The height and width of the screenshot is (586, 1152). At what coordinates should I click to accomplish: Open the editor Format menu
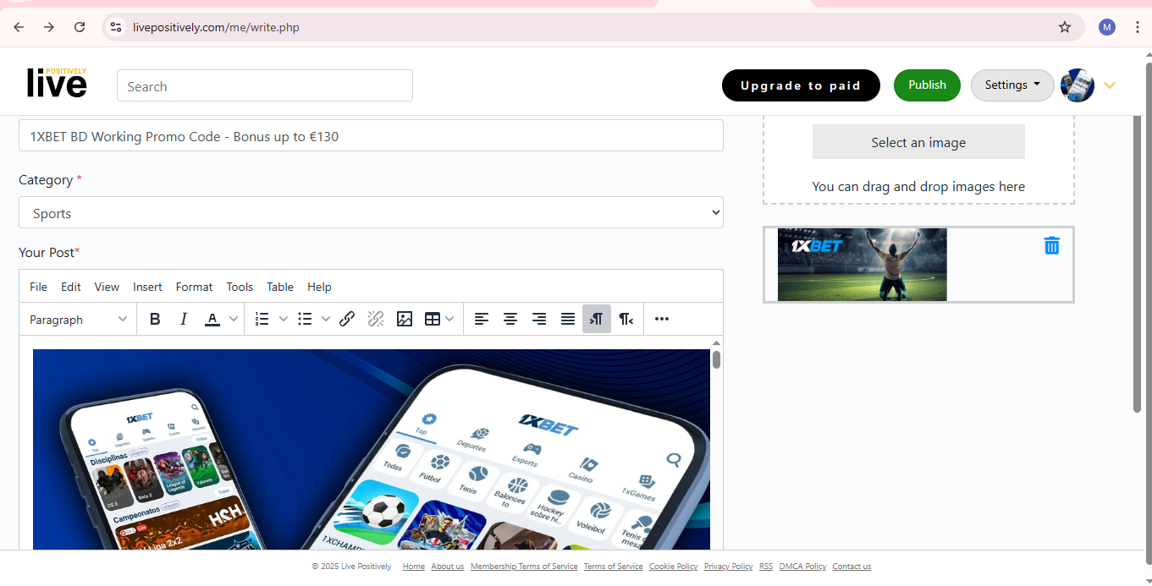[x=194, y=287]
